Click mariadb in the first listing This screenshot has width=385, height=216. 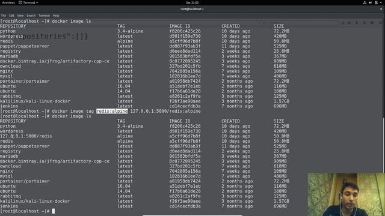pos(9,56)
